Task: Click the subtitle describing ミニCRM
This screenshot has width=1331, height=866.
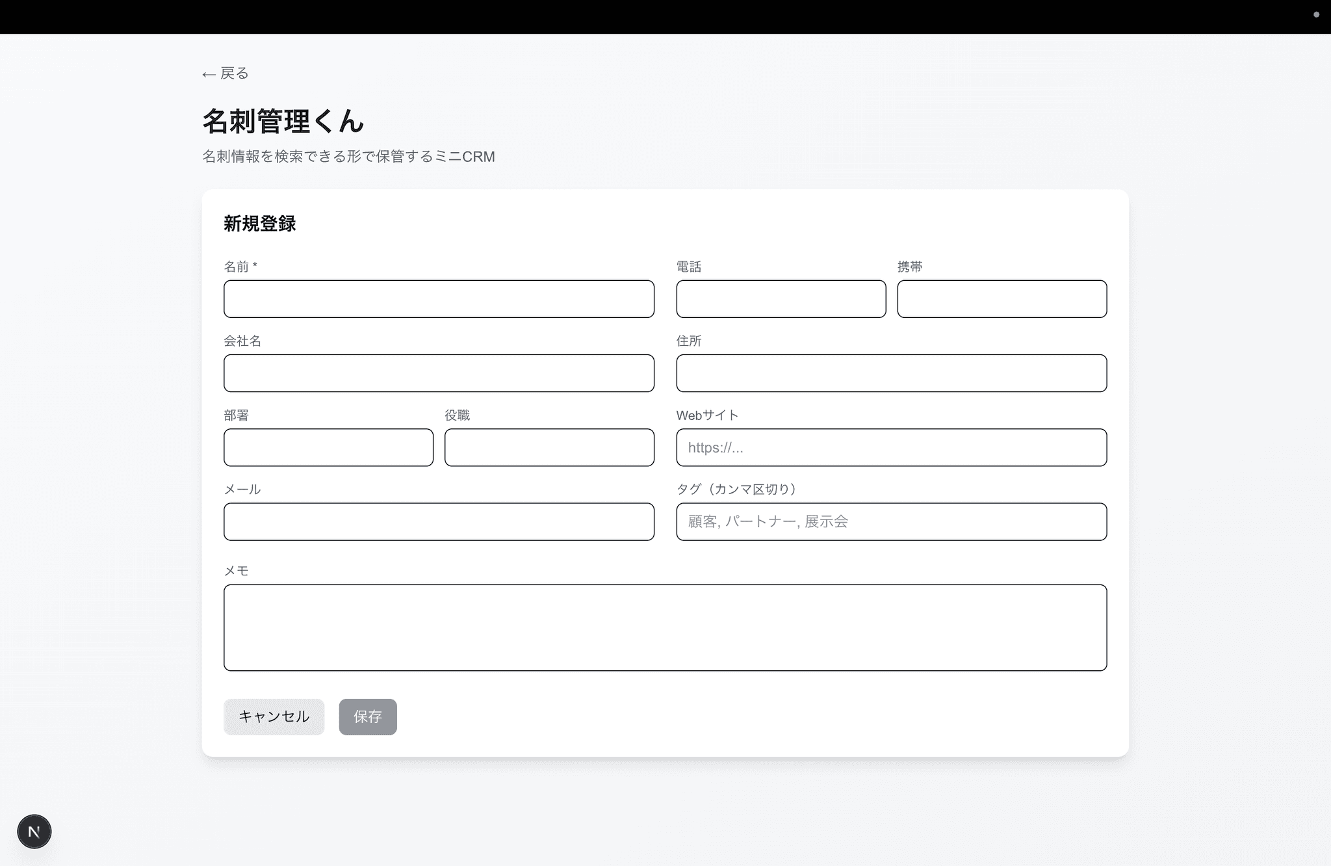Action: coord(348,157)
